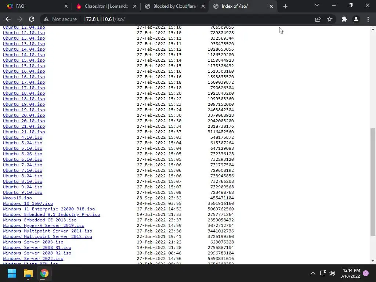Open Windows_Hyper-V_Server_2019.iso link
The width and height of the screenshot is (376, 282).
coord(43,226)
